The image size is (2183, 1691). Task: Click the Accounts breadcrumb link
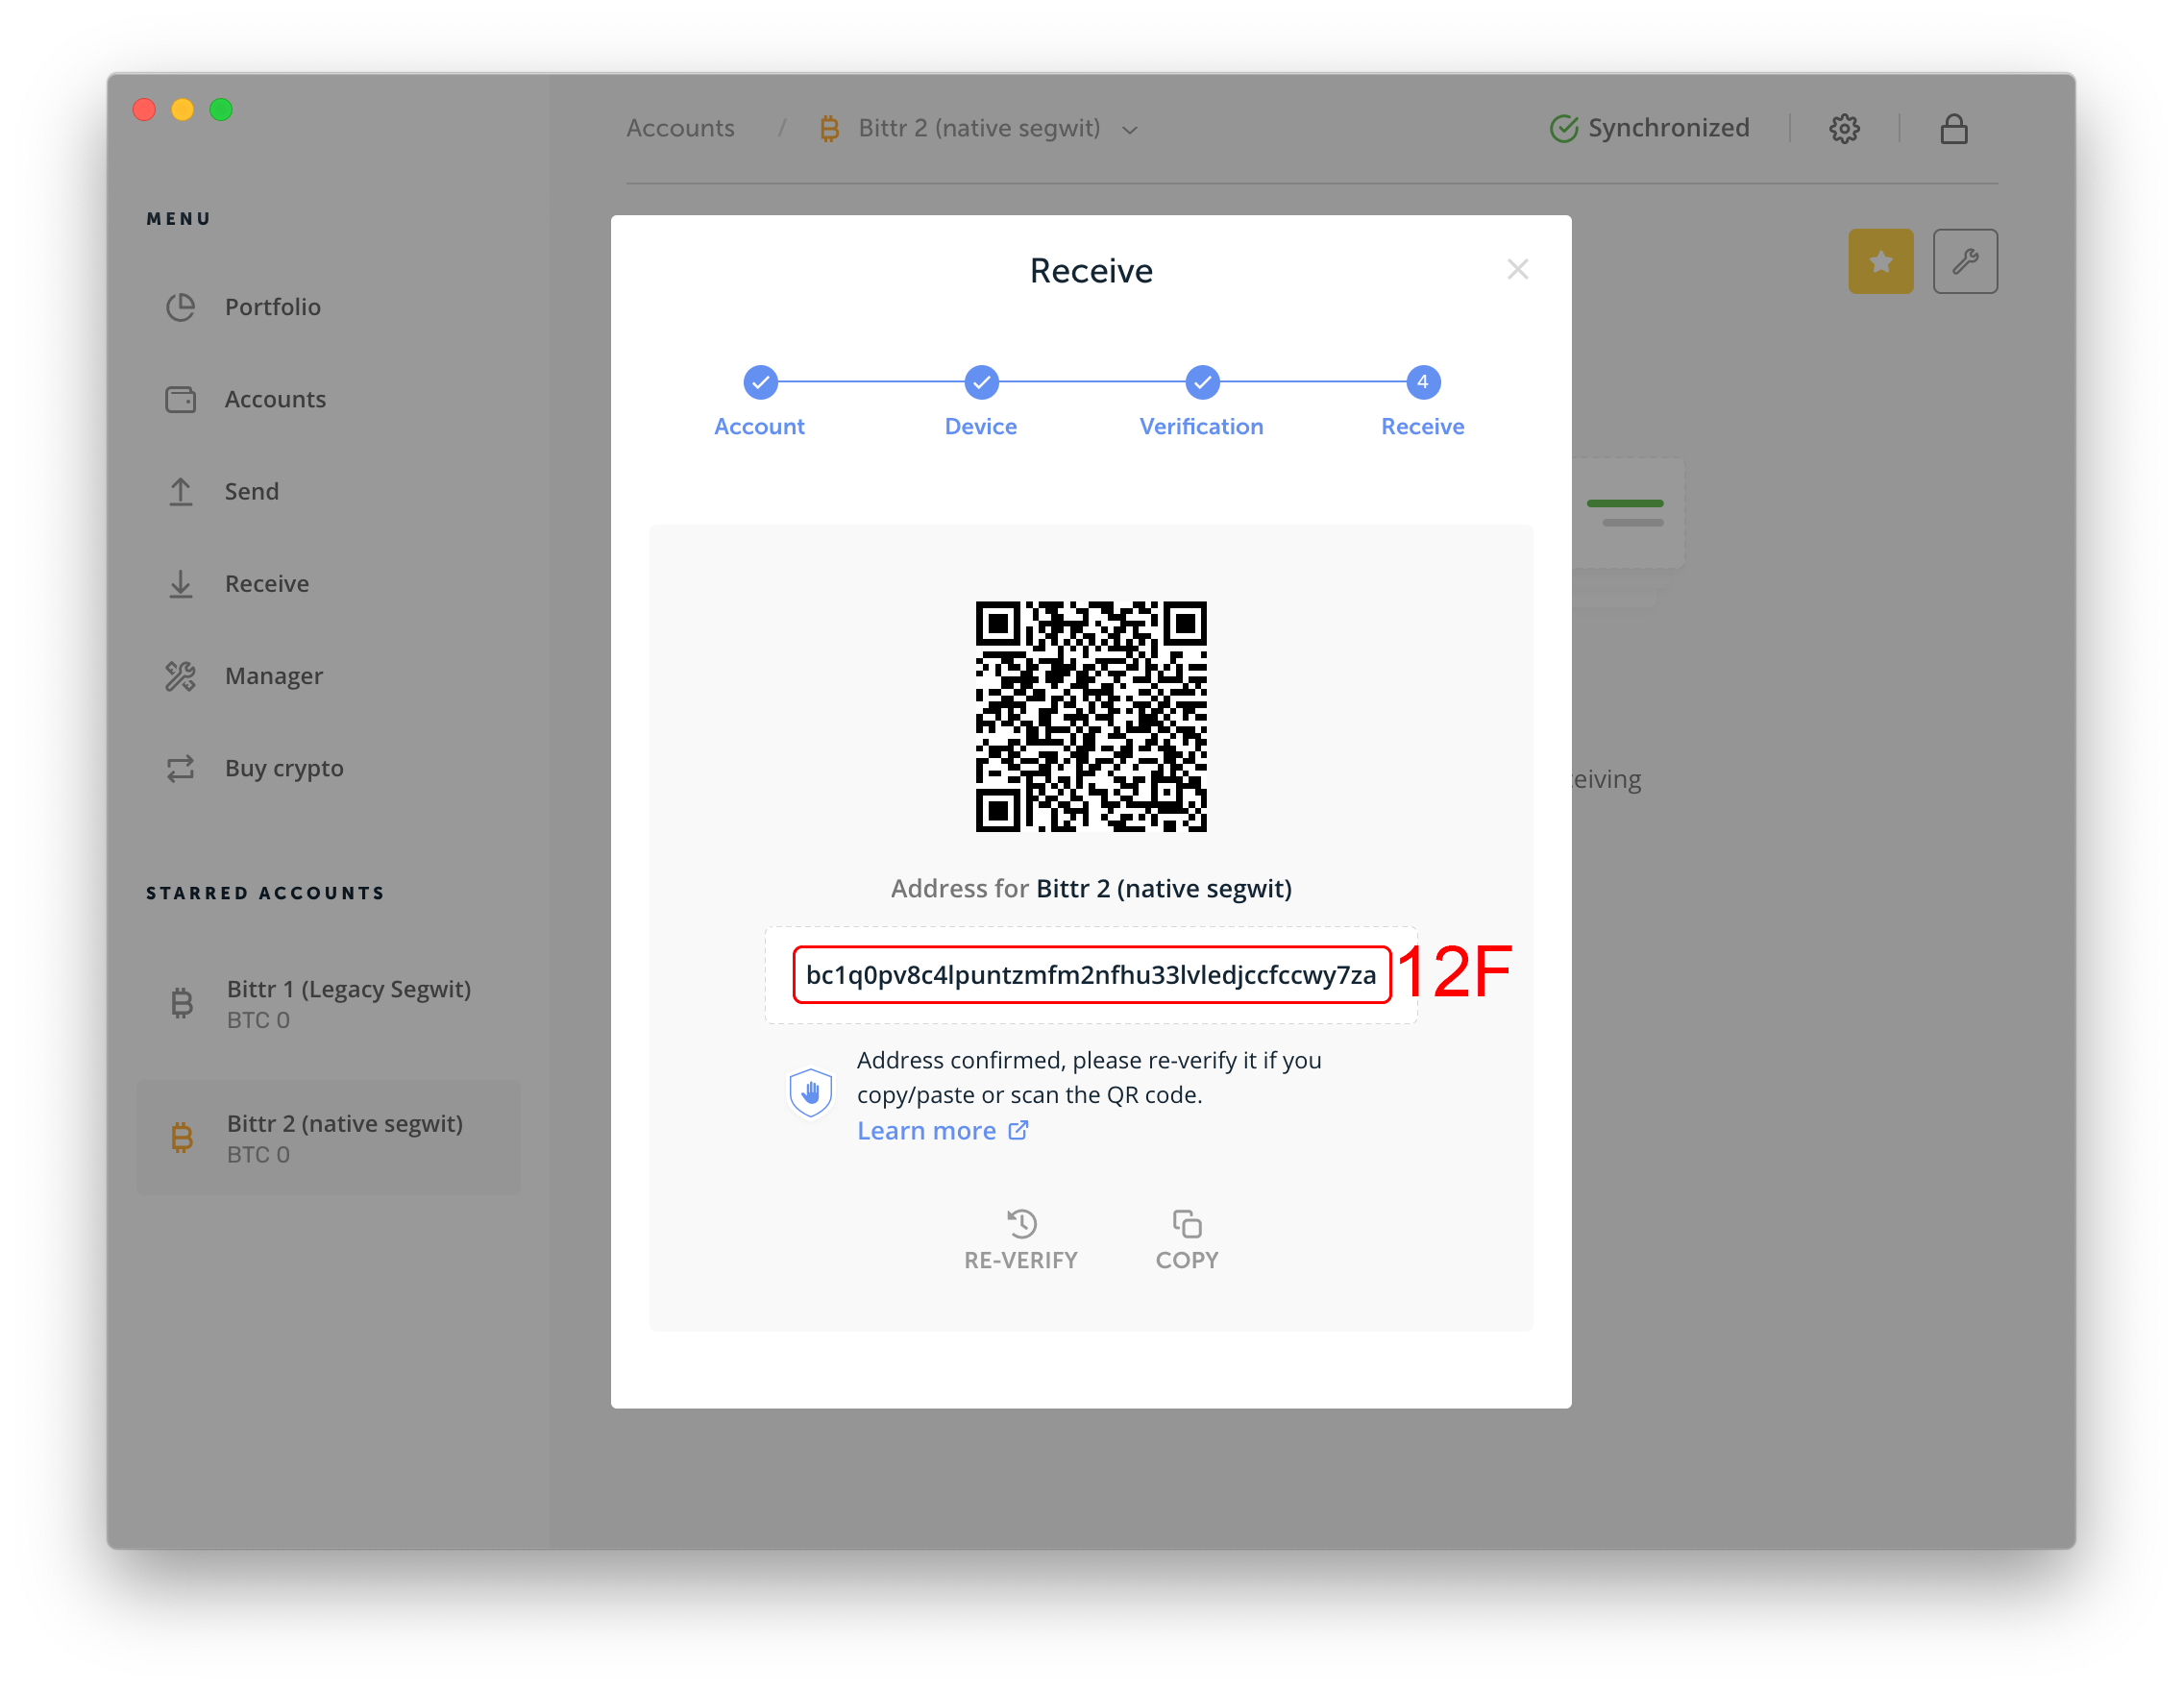[679, 128]
